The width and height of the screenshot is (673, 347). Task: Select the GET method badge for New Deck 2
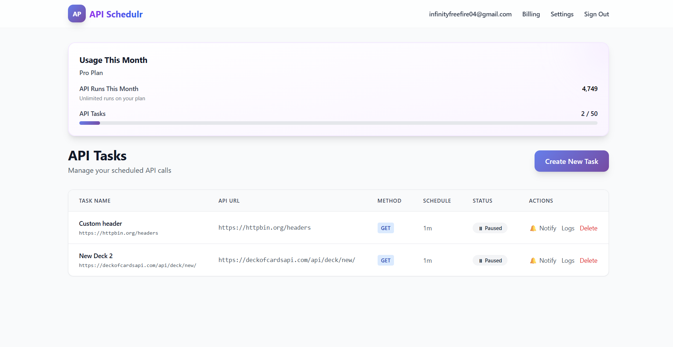[x=385, y=260]
